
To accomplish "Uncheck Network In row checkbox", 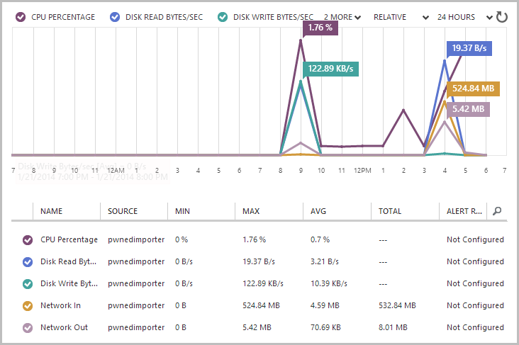I will (28, 305).
